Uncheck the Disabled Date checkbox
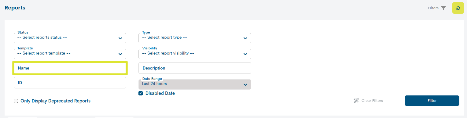 141,93
